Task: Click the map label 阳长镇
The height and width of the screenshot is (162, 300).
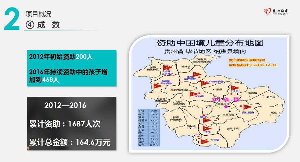Action: [x=191, y=126]
